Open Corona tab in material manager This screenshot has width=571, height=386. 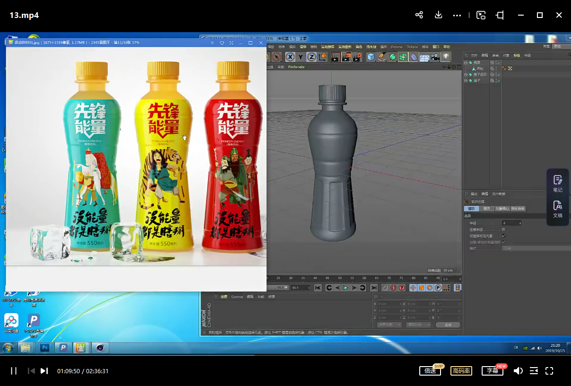tap(237, 297)
